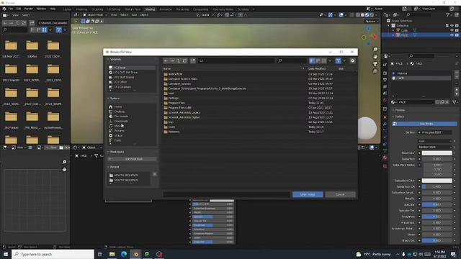Expand the Preview panel in material properties
The image size is (461, 259).
pos(400,110)
